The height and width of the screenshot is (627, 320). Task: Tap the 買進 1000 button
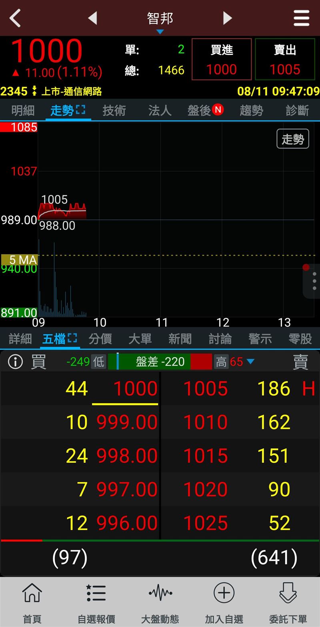tap(222, 59)
